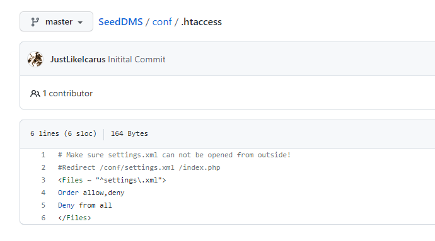
Task: Navigate to the conf folder link
Action: tap(162, 22)
